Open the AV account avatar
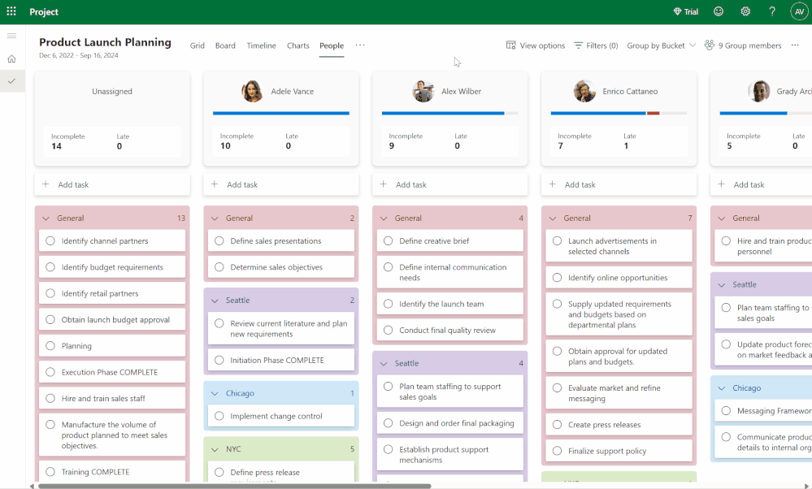The width and height of the screenshot is (812, 489). (x=799, y=11)
